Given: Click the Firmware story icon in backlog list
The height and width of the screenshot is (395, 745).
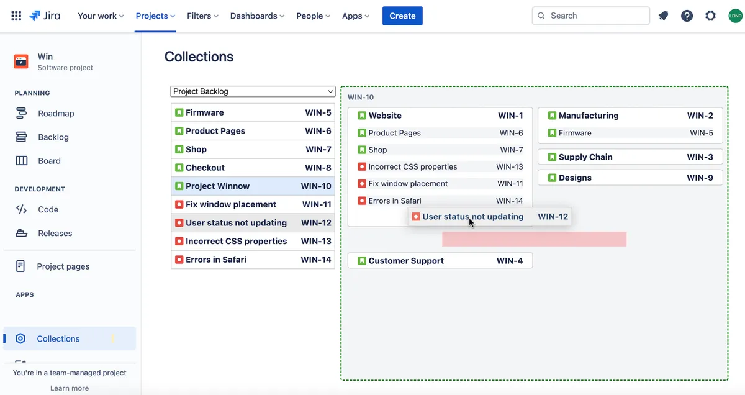Looking at the screenshot, I should point(179,112).
